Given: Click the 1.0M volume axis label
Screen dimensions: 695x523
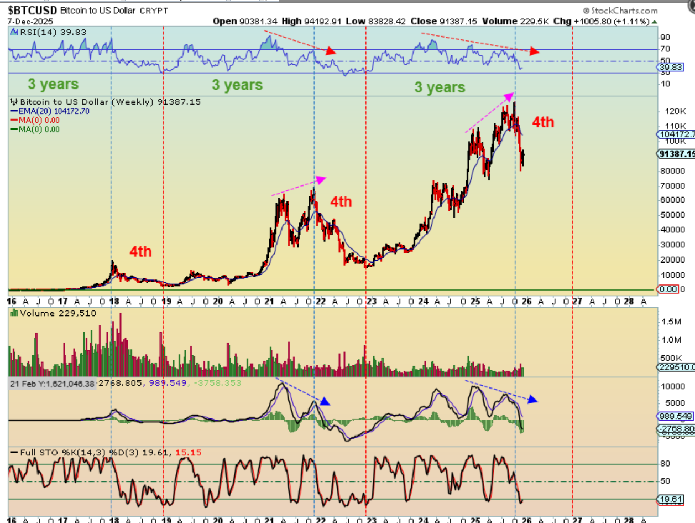Looking at the screenshot, I should tap(672, 339).
